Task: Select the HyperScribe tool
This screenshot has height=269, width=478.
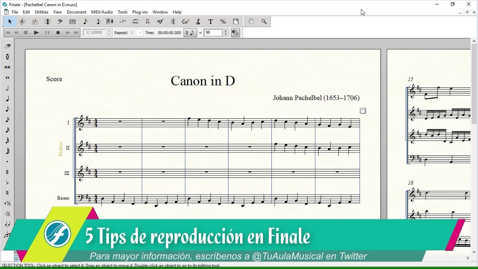Action: [110, 22]
